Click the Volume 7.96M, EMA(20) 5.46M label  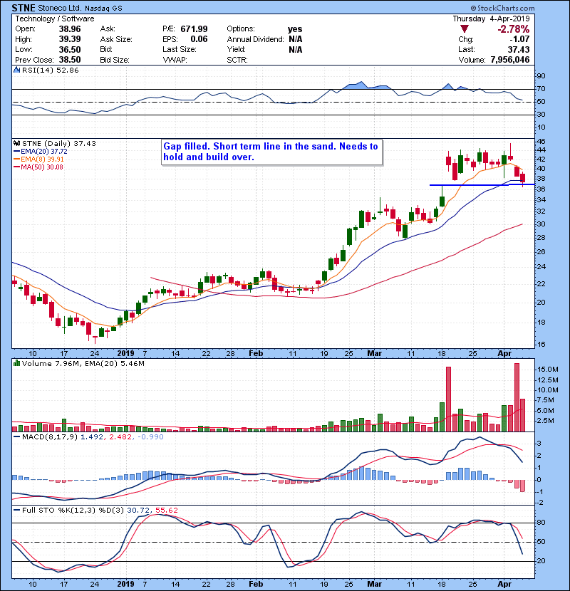(x=83, y=363)
